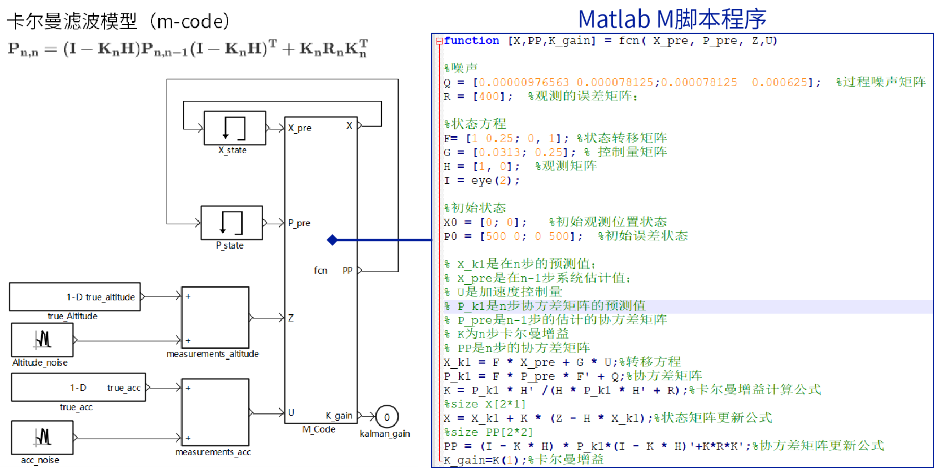The width and height of the screenshot is (934, 468).
Task: Select the 1-D true_altitude lookup block
Action: 74,297
